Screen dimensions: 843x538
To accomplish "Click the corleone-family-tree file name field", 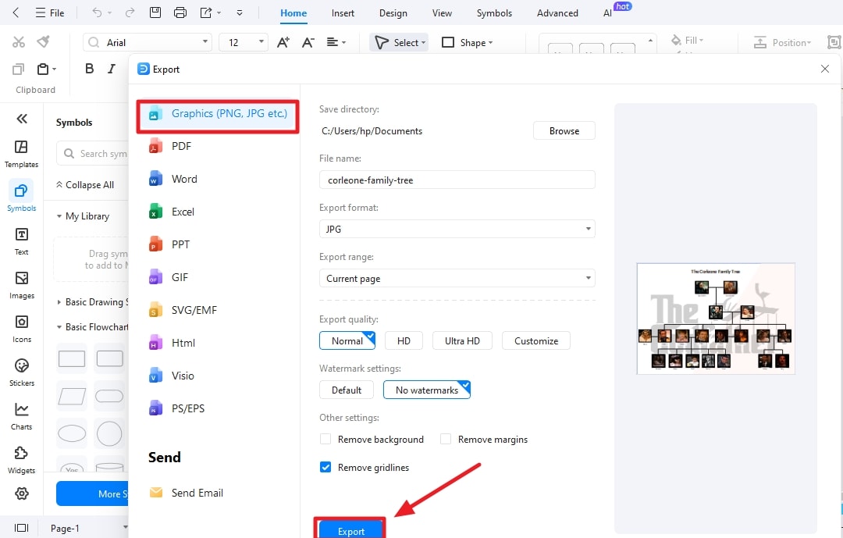I will point(457,180).
